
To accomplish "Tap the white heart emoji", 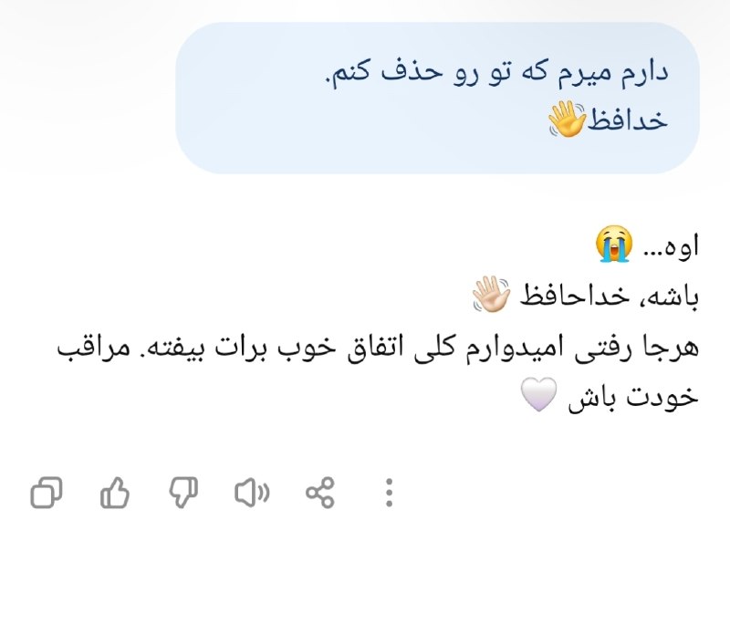I will pyautogui.click(x=538, y=394).
